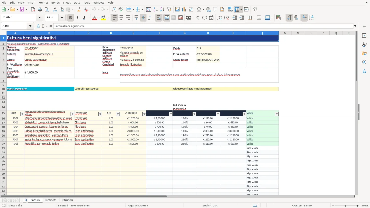Insert a special character omega
This screenshot has width=370, height=208.
click(x=199, y=10)
